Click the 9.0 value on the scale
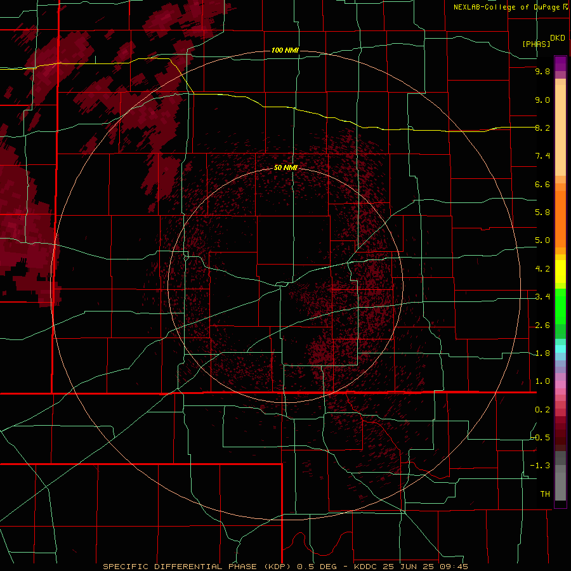 click(542, 100)
